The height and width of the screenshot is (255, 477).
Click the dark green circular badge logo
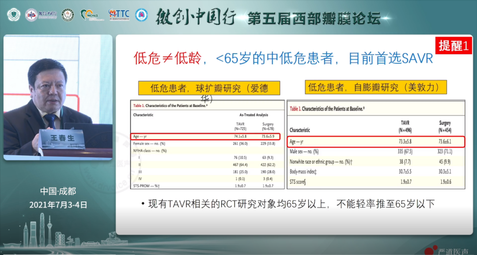[x=68, y=15]
